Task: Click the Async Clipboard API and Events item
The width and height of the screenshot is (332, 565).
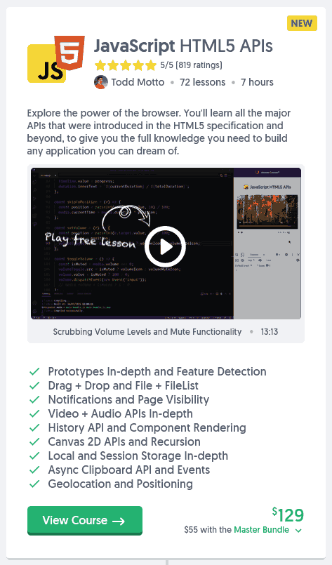Action: [x=129, y=470]
